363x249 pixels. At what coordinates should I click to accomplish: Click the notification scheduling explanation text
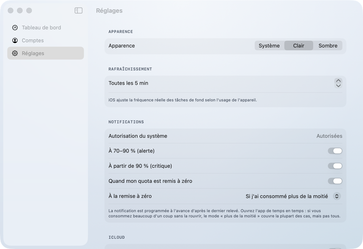(225, 213)
